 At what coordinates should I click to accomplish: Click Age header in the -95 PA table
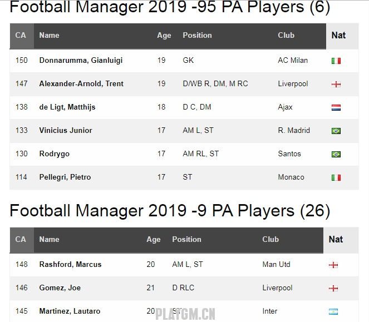point(164,35)
